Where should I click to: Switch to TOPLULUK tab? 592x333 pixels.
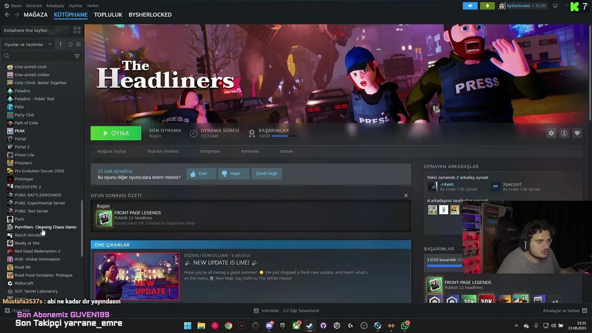pos(108,15)
